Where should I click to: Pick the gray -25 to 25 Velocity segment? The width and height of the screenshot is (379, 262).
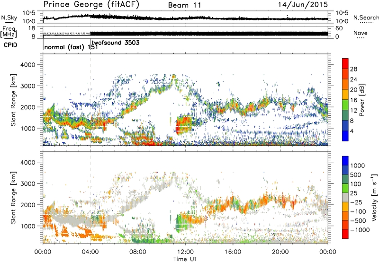(345, 197)
